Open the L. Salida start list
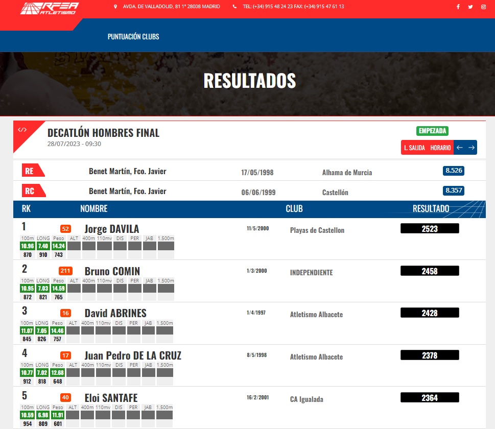 414,148
